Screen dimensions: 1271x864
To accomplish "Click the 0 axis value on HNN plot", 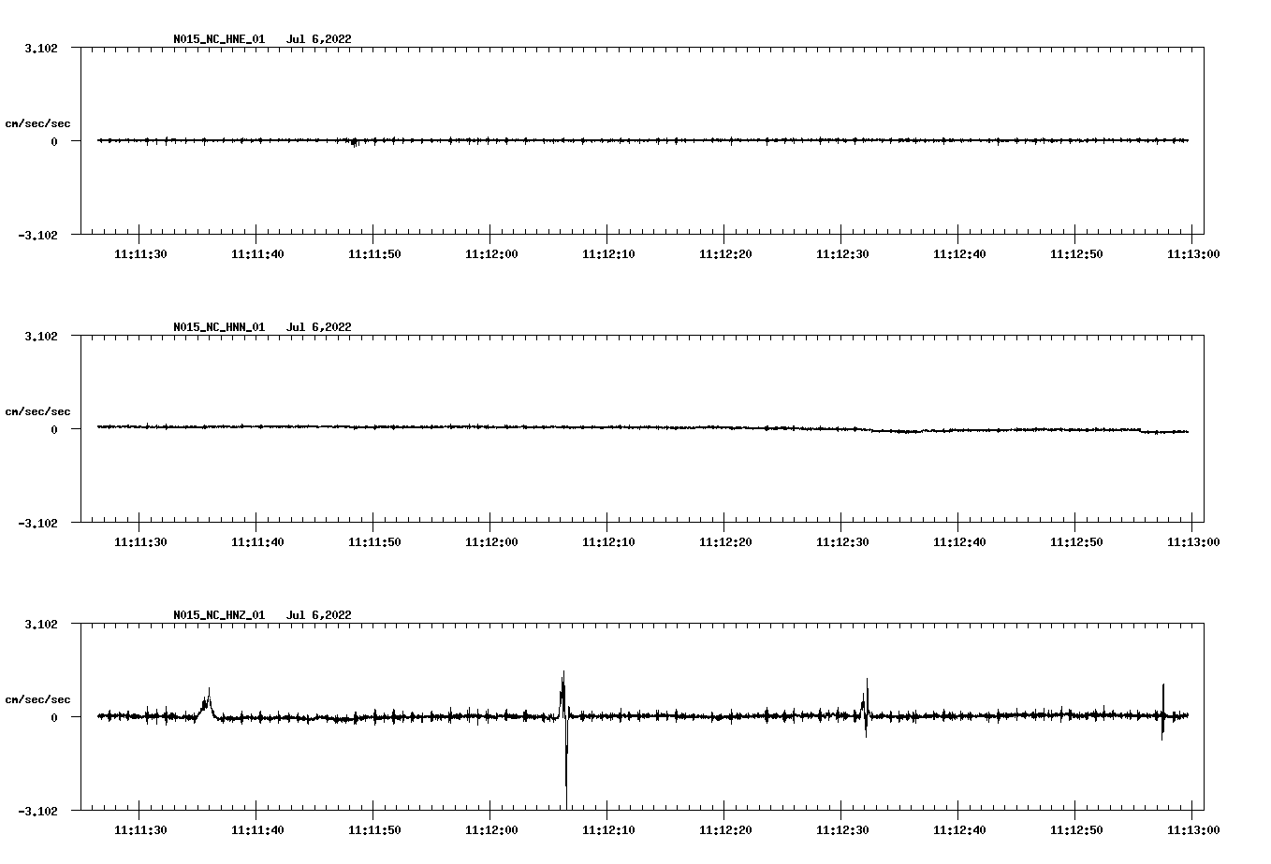I will tap(54, 429).
